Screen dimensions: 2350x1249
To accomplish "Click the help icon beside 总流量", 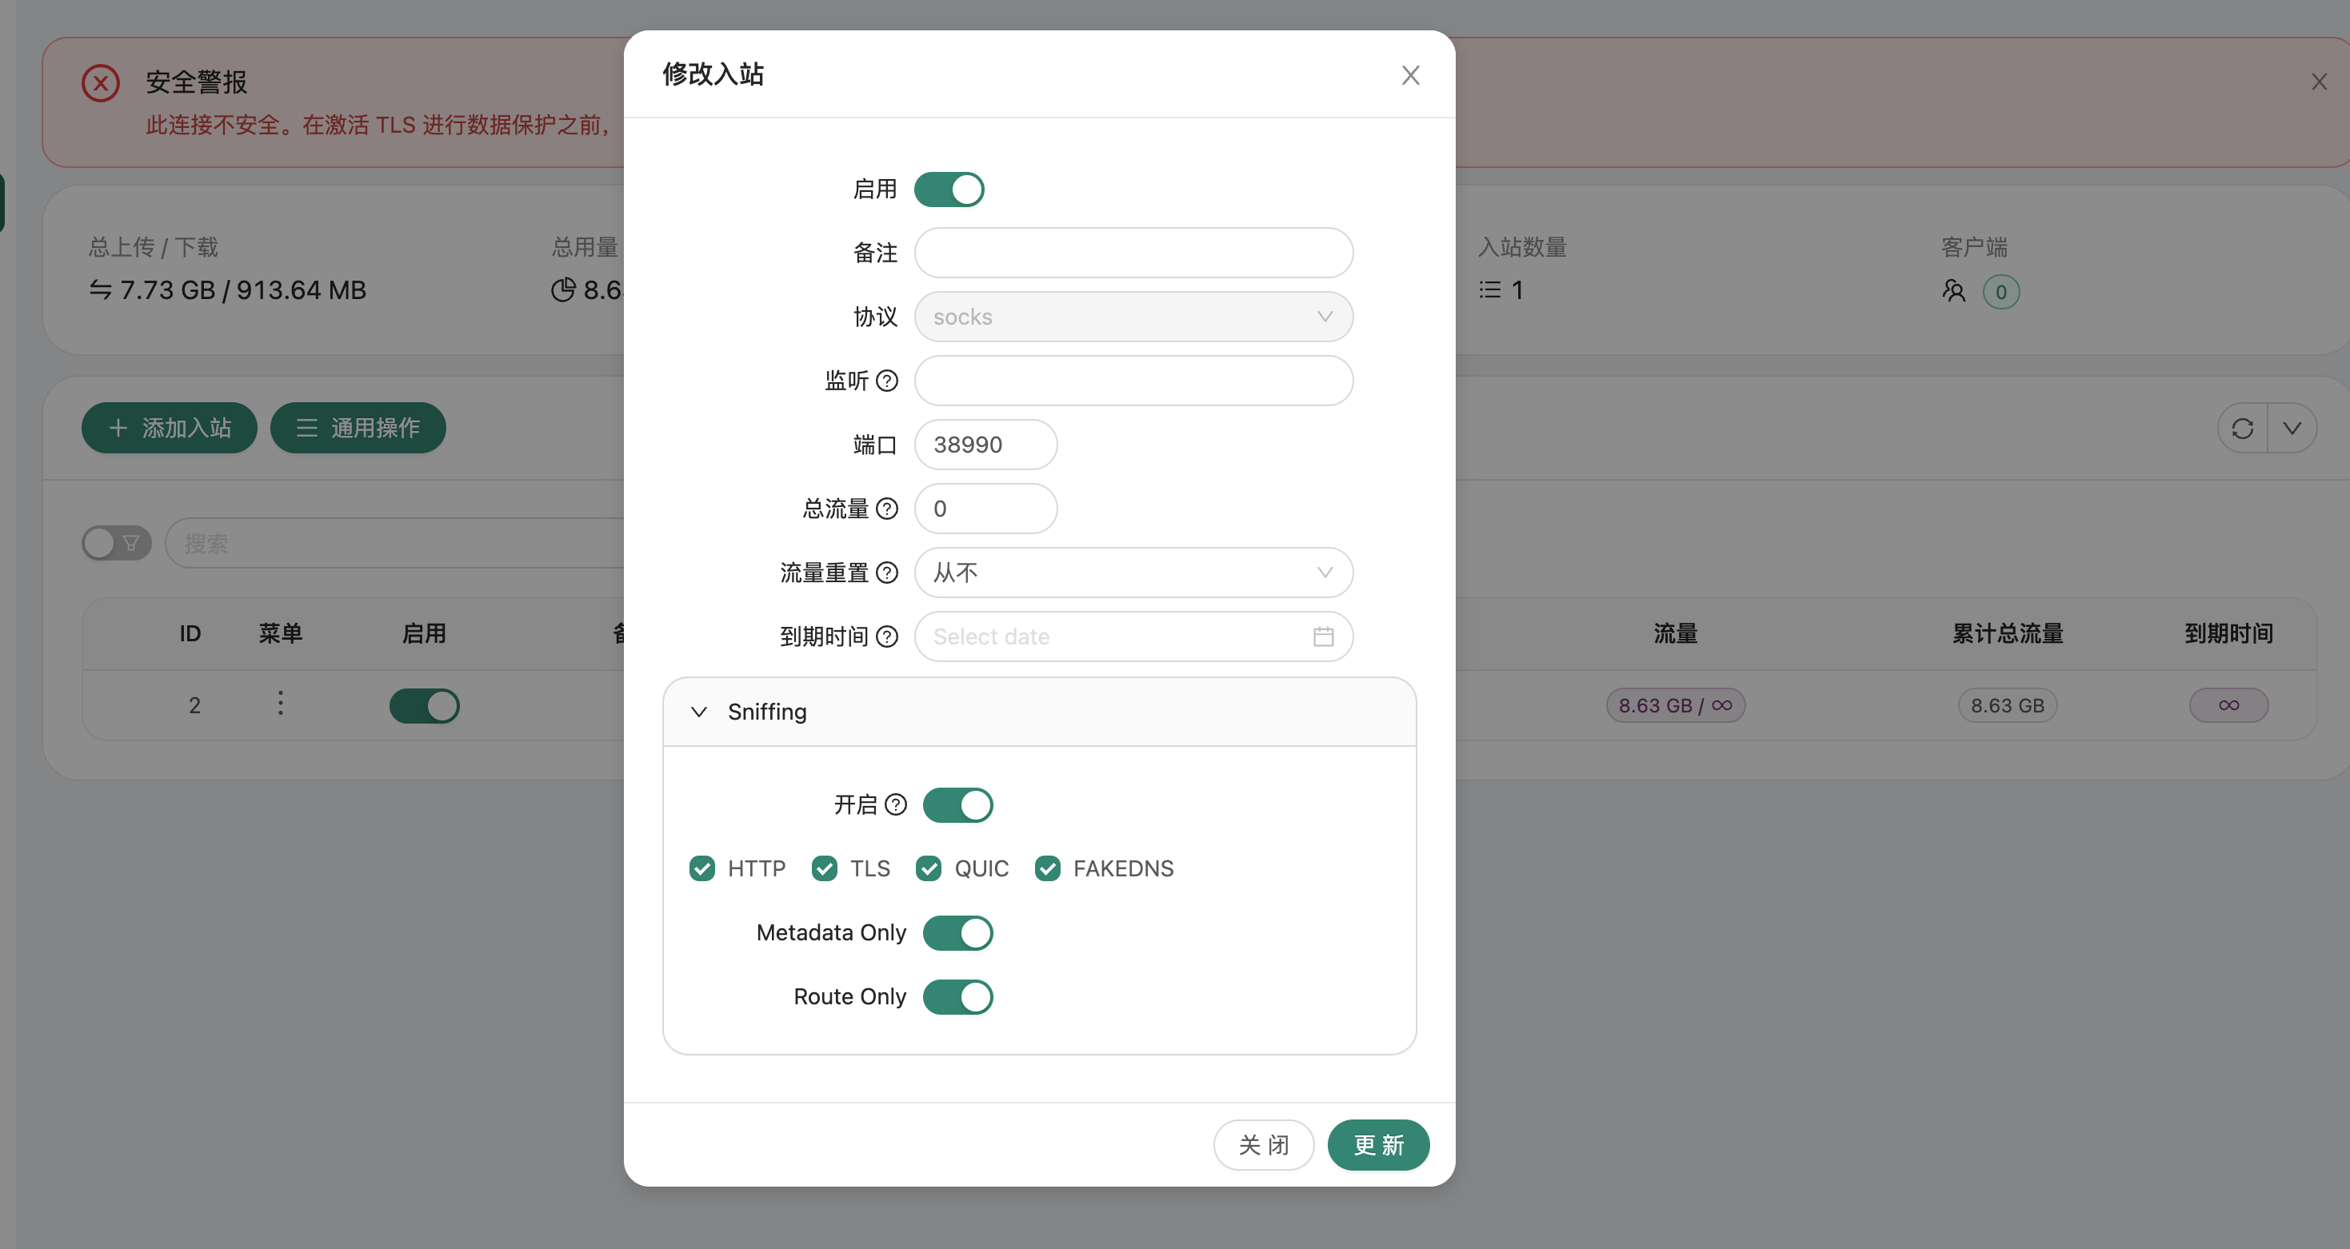I will [x=887, y=509].
